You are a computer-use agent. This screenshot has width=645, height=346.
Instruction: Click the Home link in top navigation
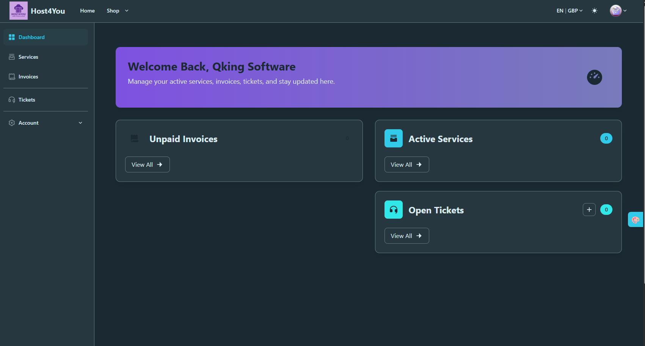(87, 11)
